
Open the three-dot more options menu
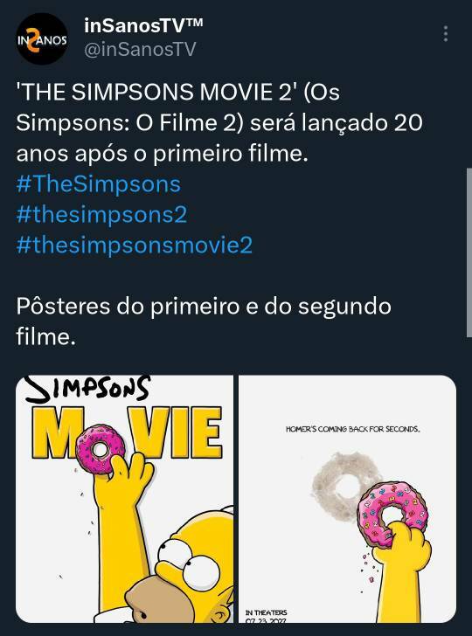(x=446, y=34)
